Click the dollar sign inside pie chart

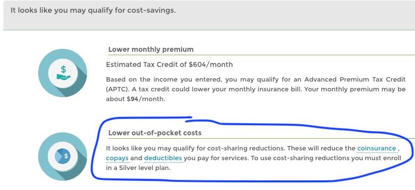[66, 156]
